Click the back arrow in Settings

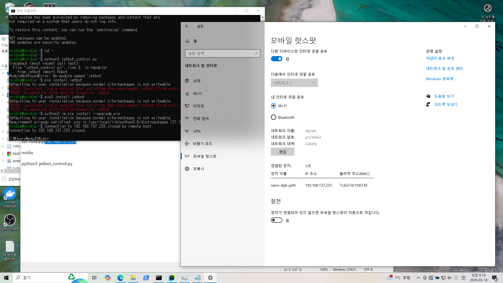pyautogui.click(x=187, y=26)
